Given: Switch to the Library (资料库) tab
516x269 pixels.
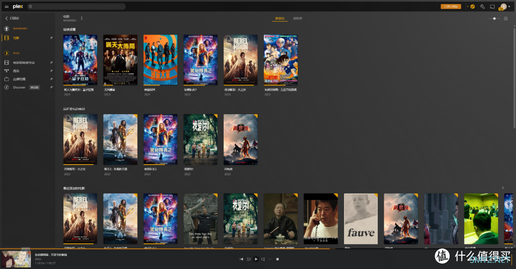Looking at the screenshot, I should [298, 19].
